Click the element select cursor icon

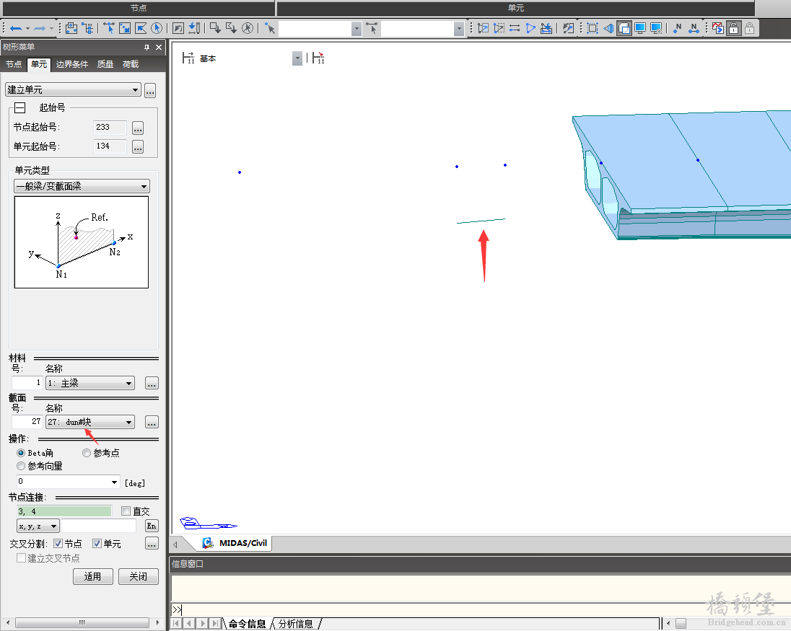[x=372, y=29]
